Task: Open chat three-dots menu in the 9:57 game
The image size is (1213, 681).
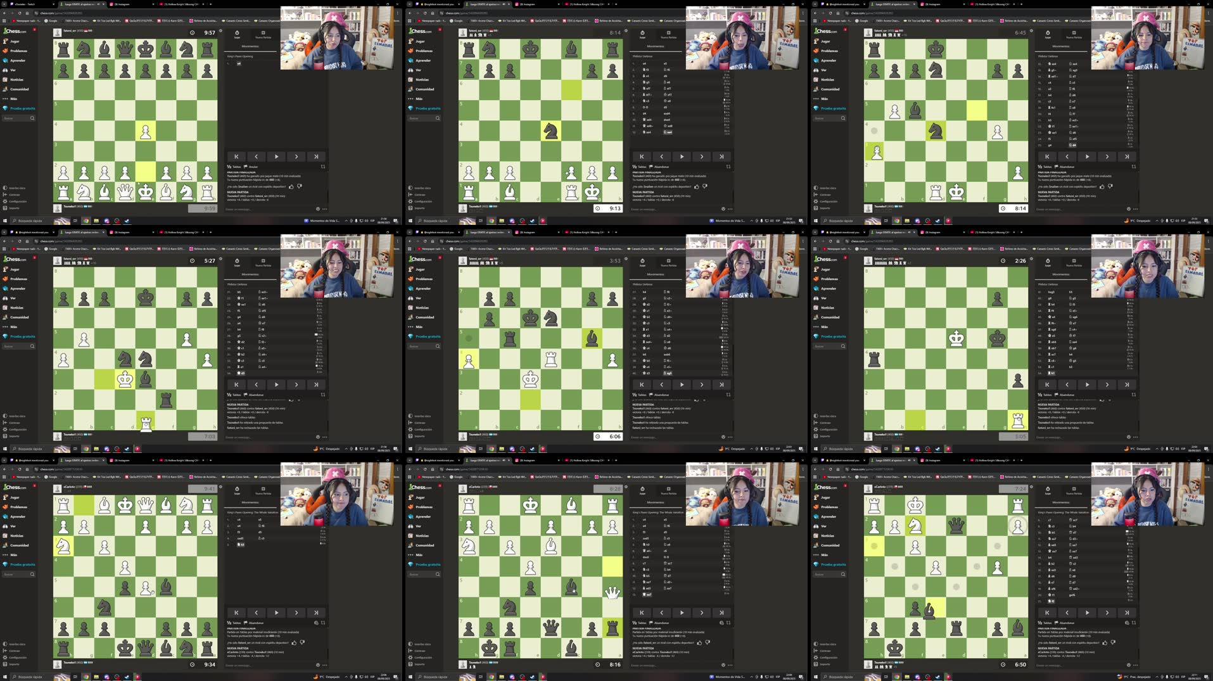Action: point(325,208)
